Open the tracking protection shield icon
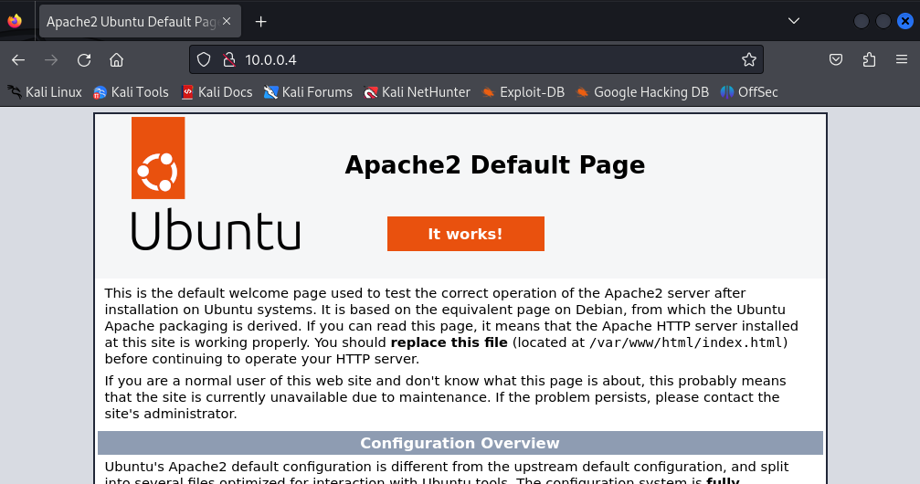The width and height of the screenshot is (920, 484). pyautogui.click(x=204, y=60)
